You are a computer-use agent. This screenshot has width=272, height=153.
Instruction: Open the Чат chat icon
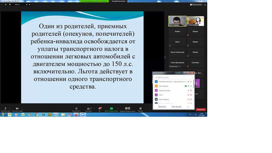100,109
